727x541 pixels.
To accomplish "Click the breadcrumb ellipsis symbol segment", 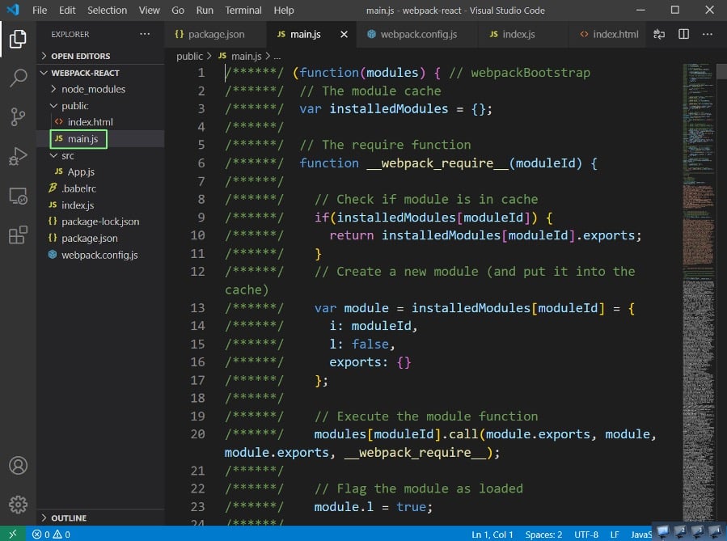I will 277,57.
